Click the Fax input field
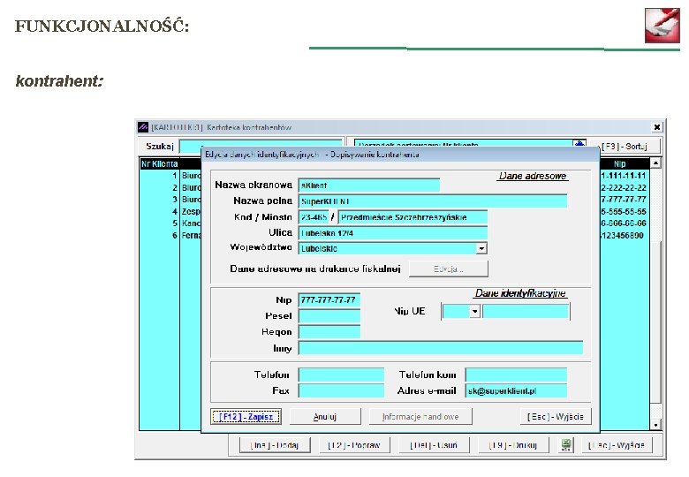 (x=342, y=390)
